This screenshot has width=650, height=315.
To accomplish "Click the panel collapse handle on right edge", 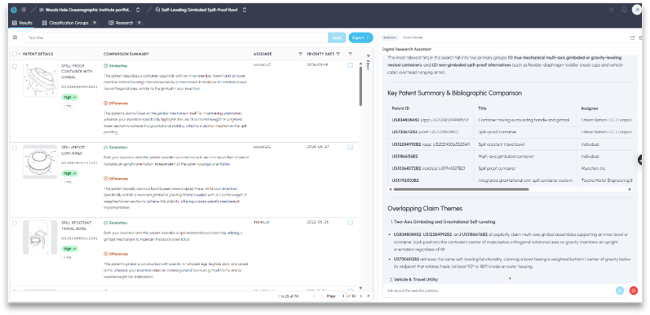I will tap(640, 160).
